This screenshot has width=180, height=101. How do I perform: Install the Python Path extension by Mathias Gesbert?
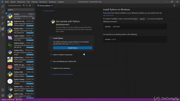[30, 76]
